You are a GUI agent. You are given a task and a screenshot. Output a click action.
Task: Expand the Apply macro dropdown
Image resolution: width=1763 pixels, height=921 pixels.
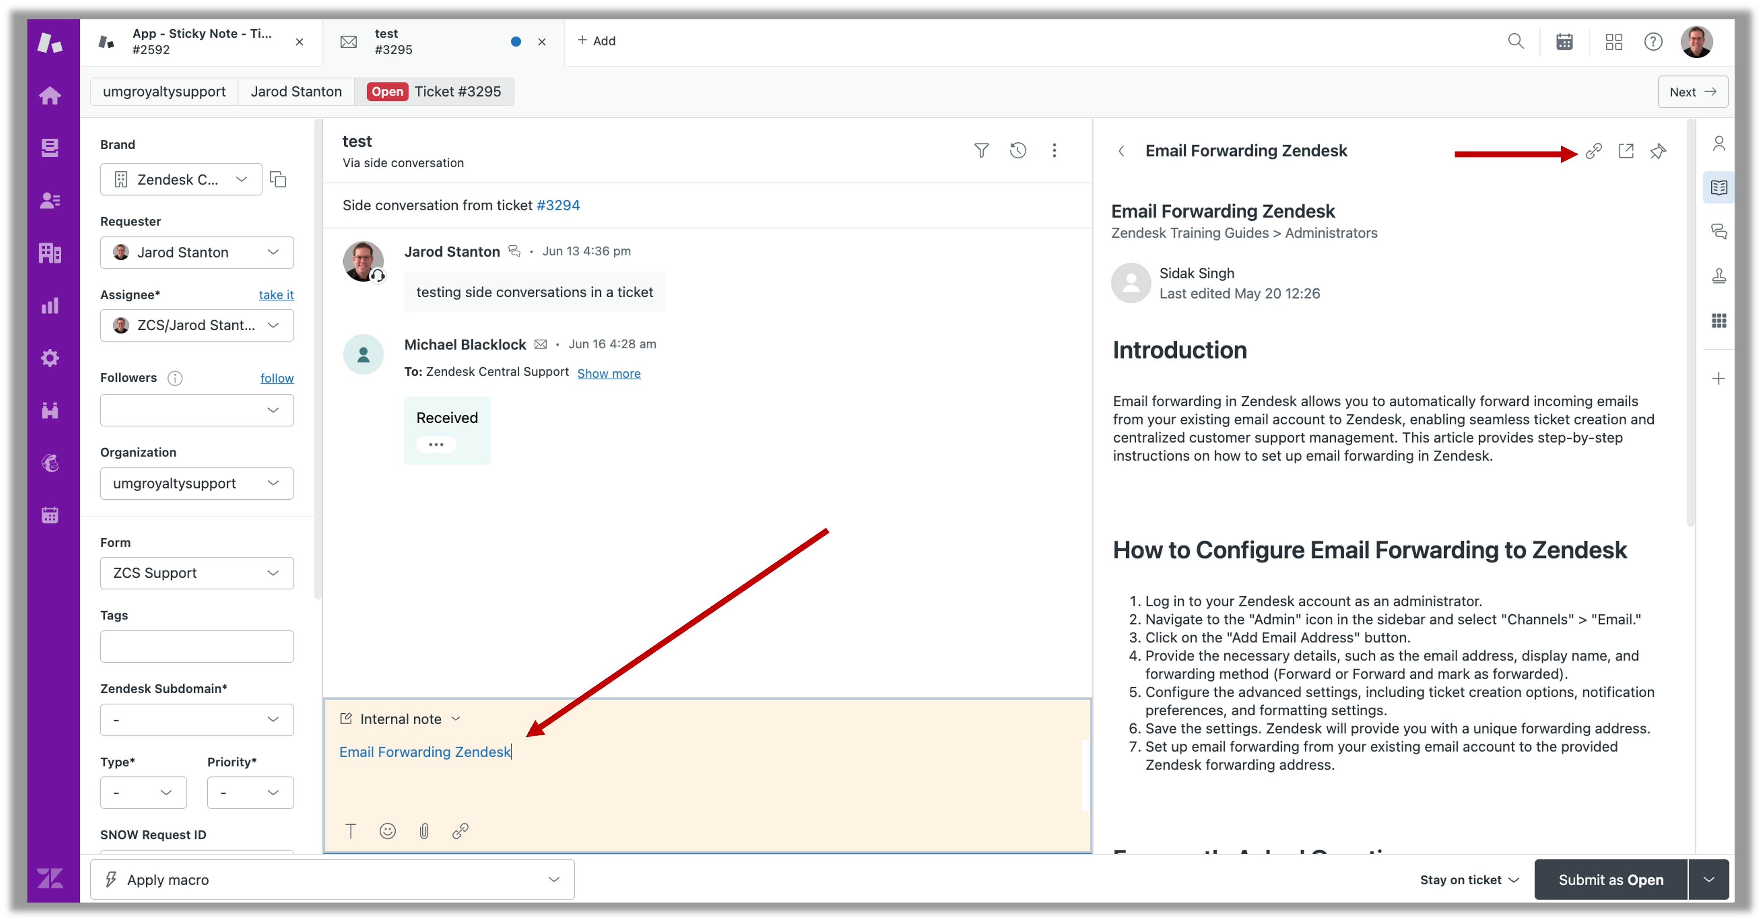[x=333, y=879]
